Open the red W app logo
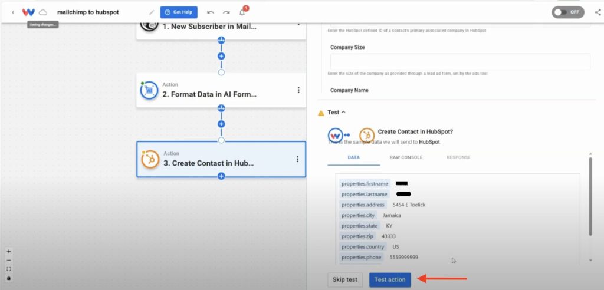The height and width of the screenshot is (290, 604). point(28,12)
